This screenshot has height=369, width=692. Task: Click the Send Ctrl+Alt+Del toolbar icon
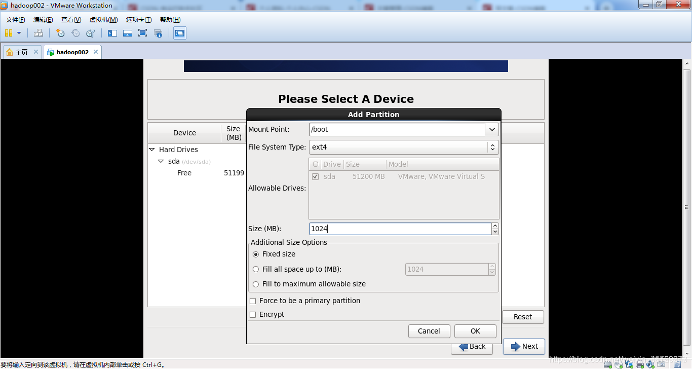tap(39, 33)
